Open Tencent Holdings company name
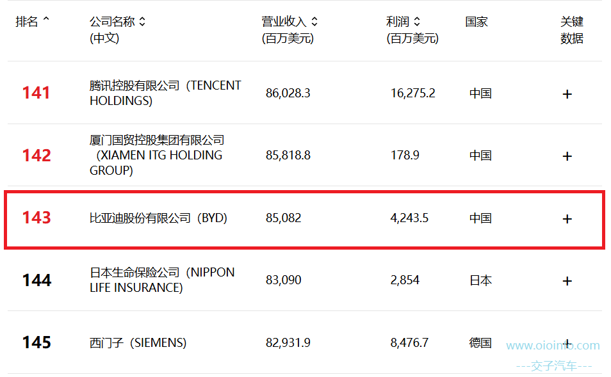 165,93
